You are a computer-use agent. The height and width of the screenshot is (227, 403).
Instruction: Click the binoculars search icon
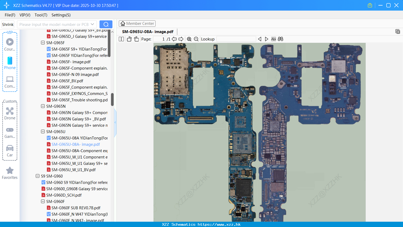[x=280, y=39]
